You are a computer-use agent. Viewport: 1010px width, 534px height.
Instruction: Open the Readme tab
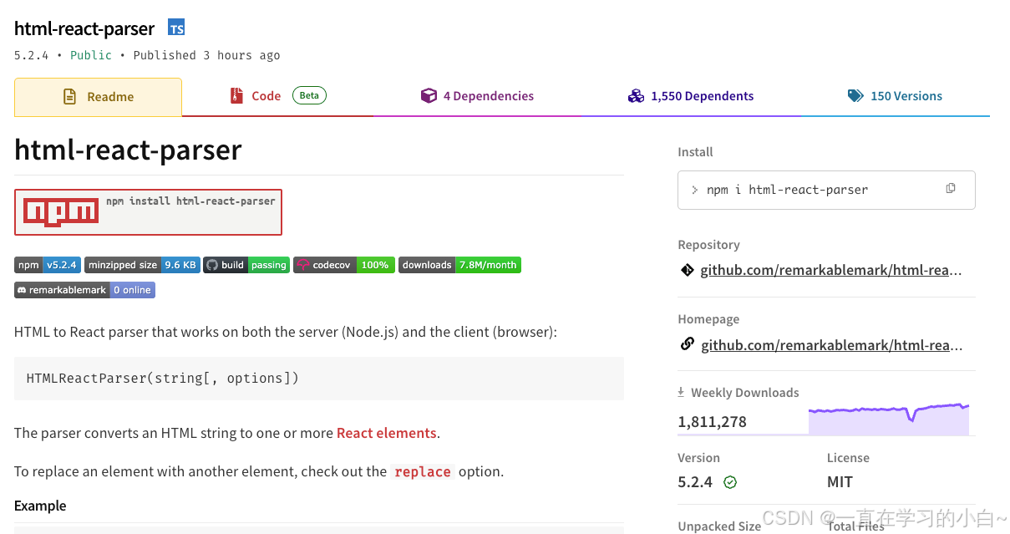[x=98, y=97]
